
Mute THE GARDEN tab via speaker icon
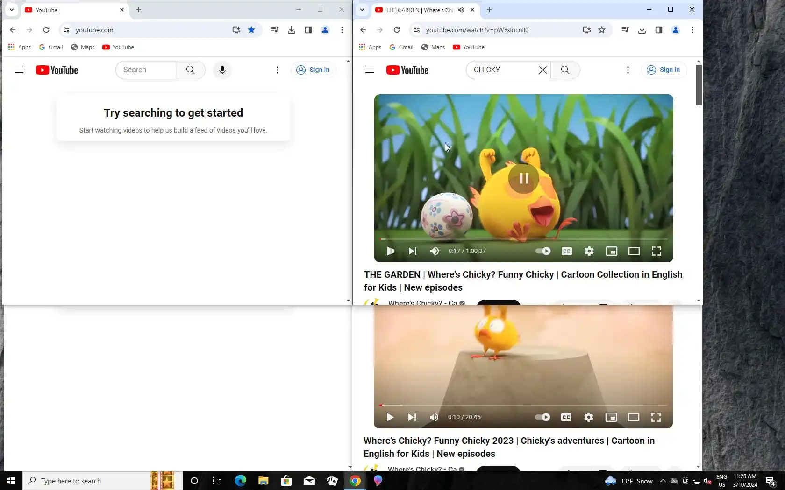click(x=461, y=10)
